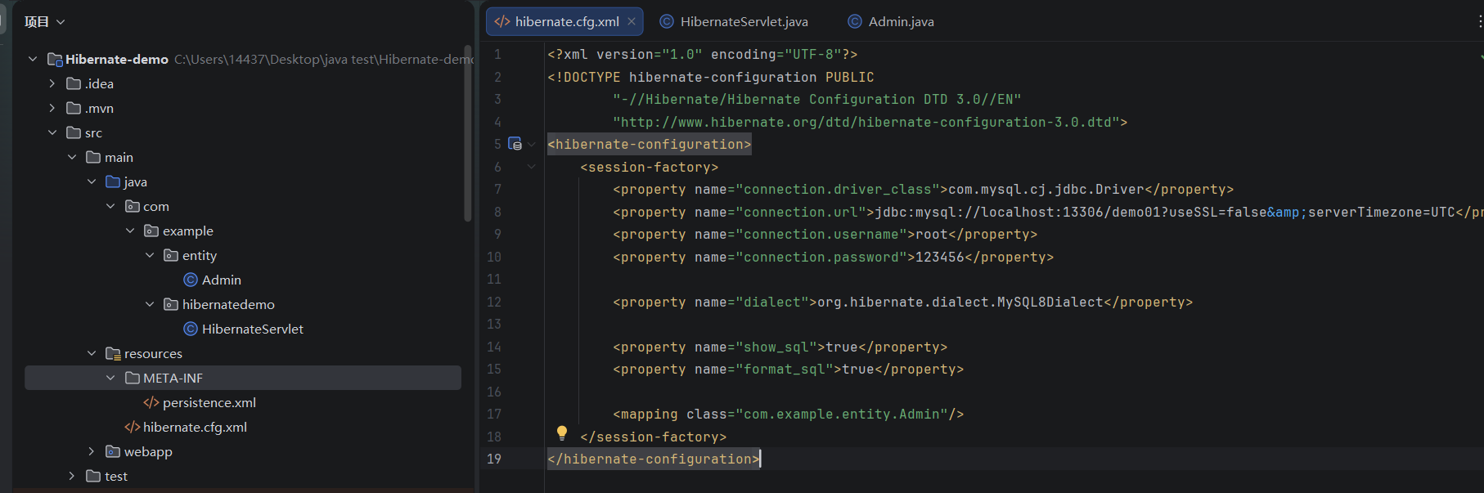
Task: Collapse the com package chevron
Action: (110, 206)
